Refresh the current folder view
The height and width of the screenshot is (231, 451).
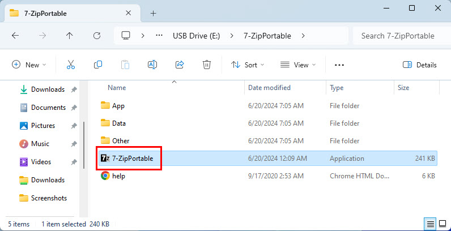point(97,36)
